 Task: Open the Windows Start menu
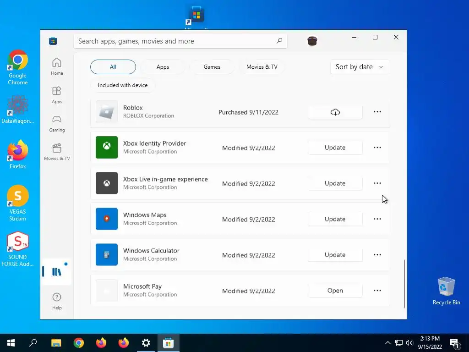click(x=11, y=343)
